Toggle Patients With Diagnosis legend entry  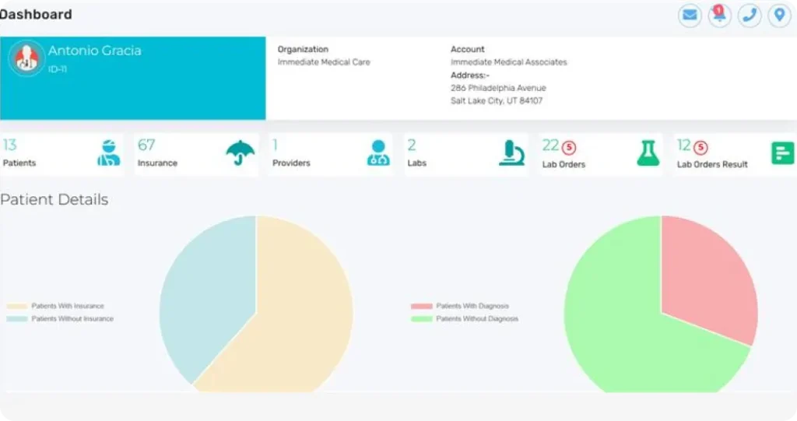(x=472, y=307)
